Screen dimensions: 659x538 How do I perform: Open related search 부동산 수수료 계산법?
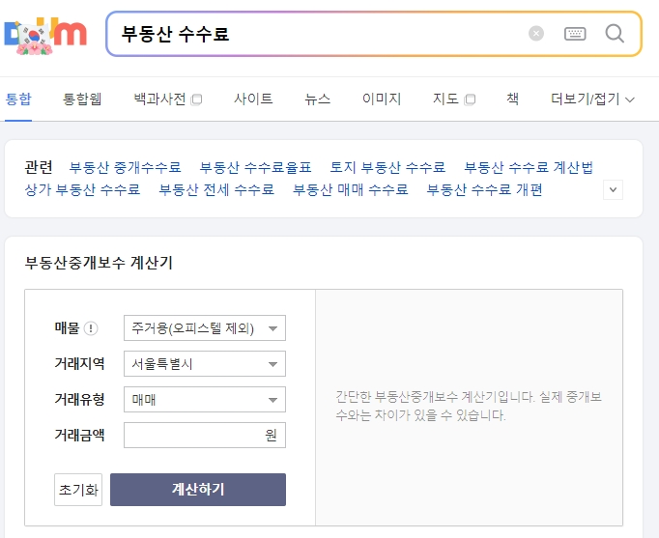(x=529, y=167)
